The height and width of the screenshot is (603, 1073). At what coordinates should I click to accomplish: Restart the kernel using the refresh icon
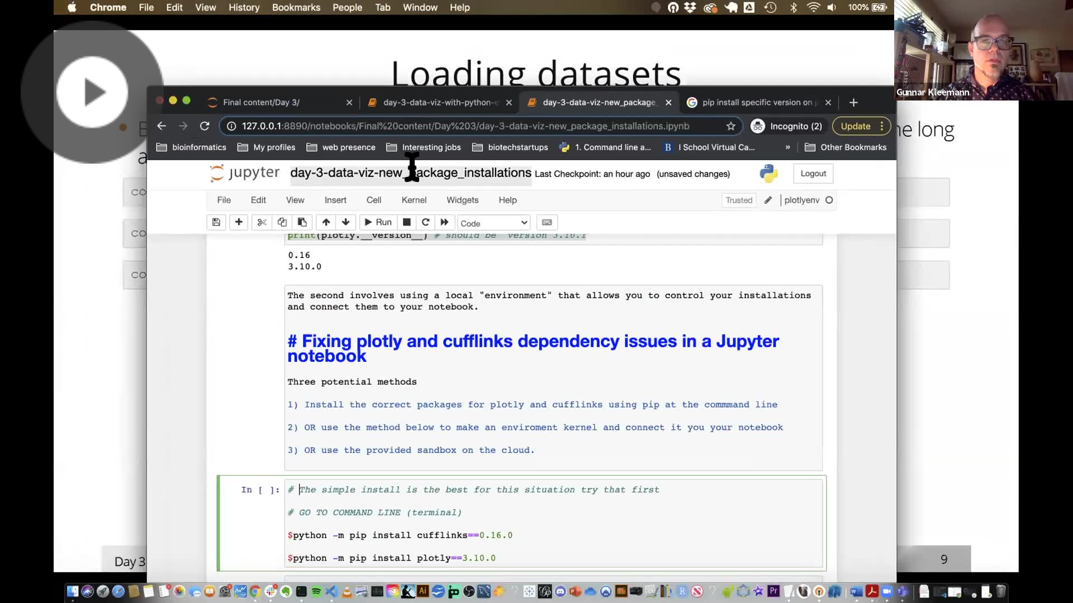[426, 222]
